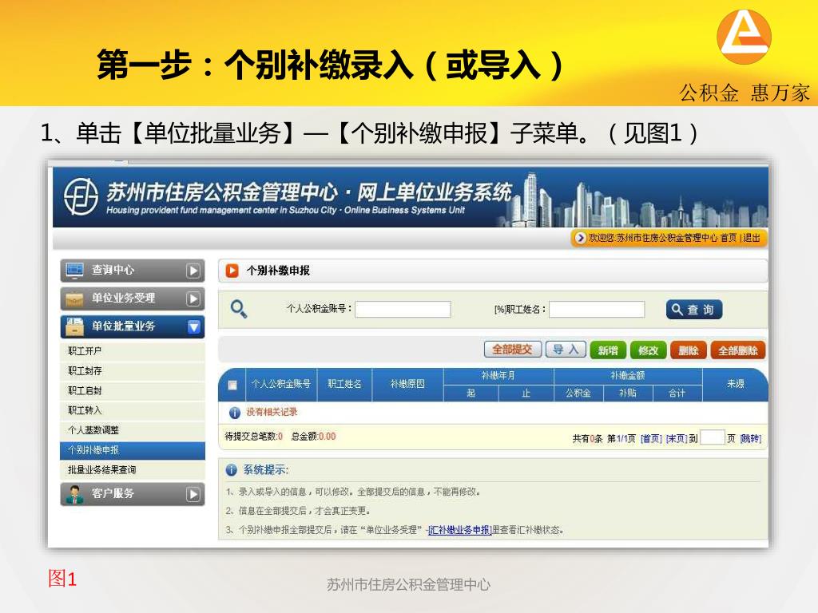Click the info icon beside 系统提示
The height and width of the screenshot is (613, 818).
(231, 469)
